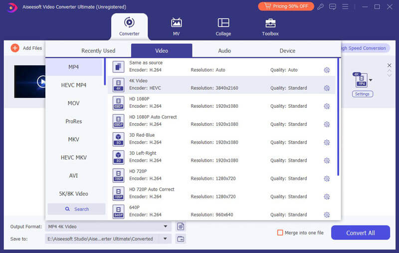
Task: Open the MP4 format dropdown arrow on file
Action: coord(371,80)
